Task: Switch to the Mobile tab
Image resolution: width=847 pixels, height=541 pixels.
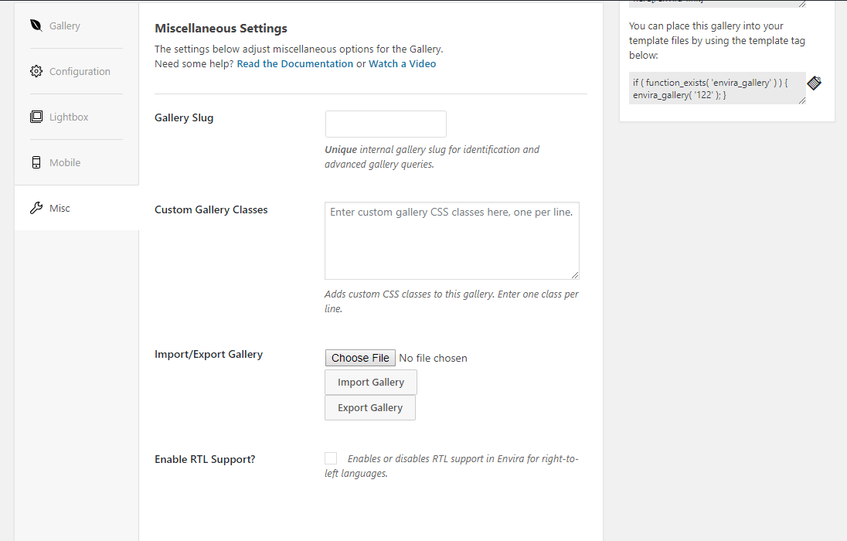Action: click(x=77, y=162)
